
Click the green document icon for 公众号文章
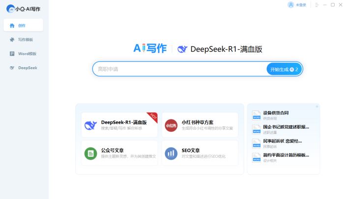click(x=90, y=153)
